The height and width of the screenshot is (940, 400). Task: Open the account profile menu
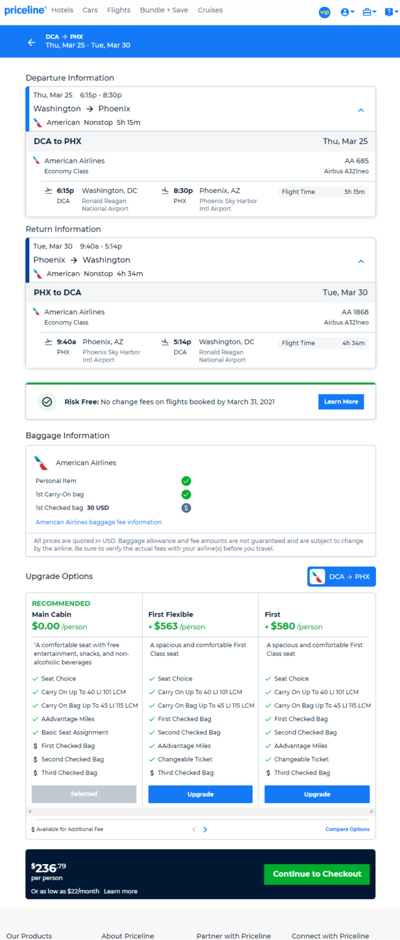[x=347, y=12]
